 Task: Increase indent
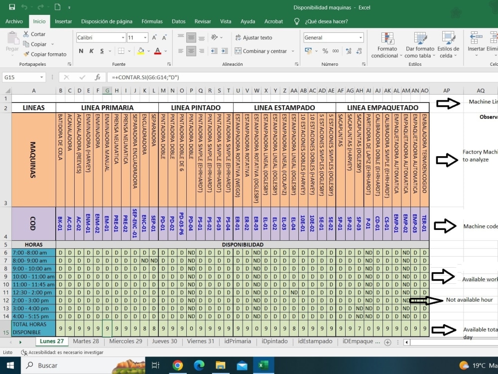coord(225,51)
